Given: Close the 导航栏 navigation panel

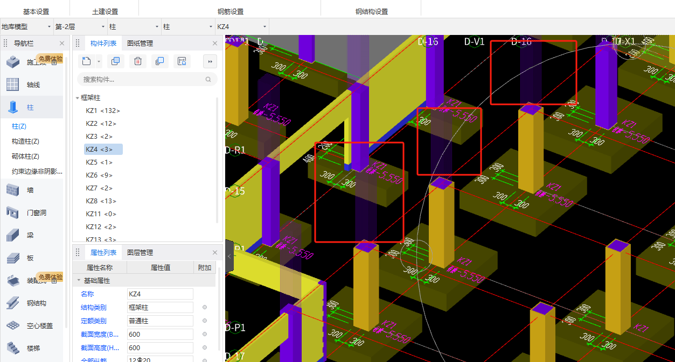Looking at the screenshot, I should coord(62,43).
